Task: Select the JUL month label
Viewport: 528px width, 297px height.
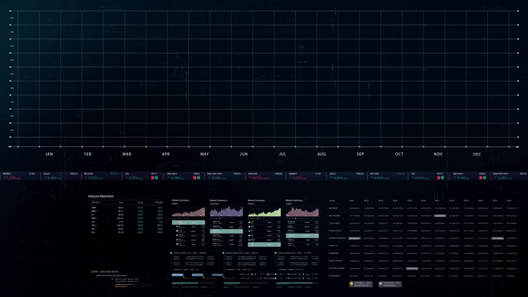Action: 282,154
